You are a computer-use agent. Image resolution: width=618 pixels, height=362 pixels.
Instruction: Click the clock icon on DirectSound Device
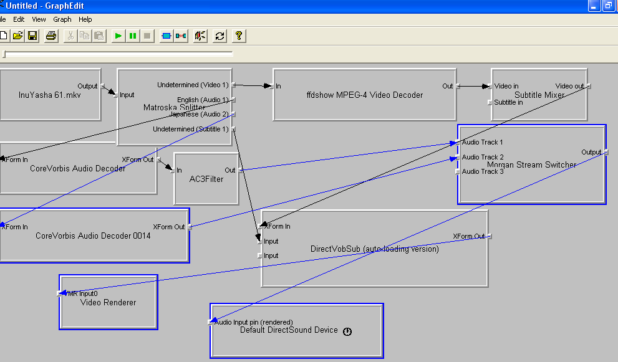pyautogui.click(x=347, y=331)
